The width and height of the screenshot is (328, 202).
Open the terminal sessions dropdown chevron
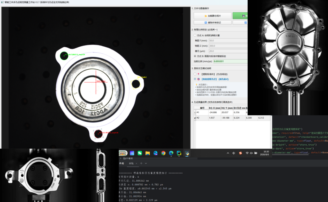(x=146, y=163)
